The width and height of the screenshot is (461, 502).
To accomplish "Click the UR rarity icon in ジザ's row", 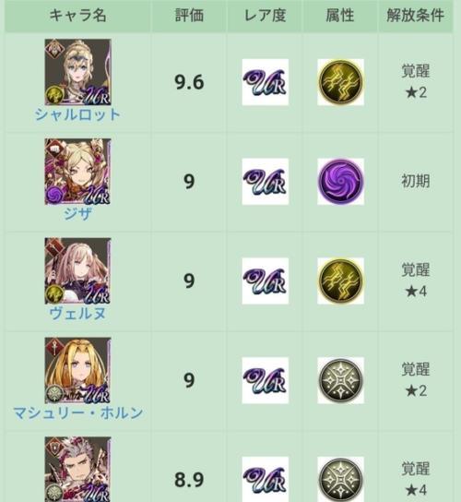I will point(266,182).
